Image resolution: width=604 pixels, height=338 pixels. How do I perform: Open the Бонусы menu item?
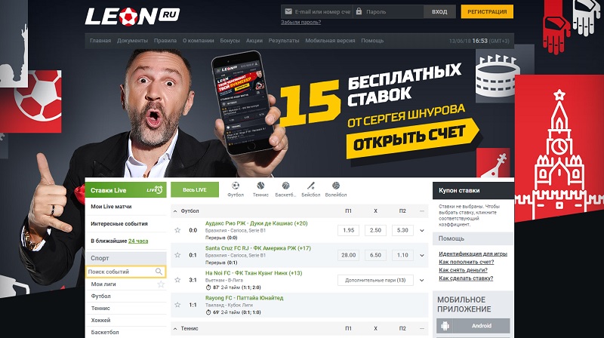230,41
